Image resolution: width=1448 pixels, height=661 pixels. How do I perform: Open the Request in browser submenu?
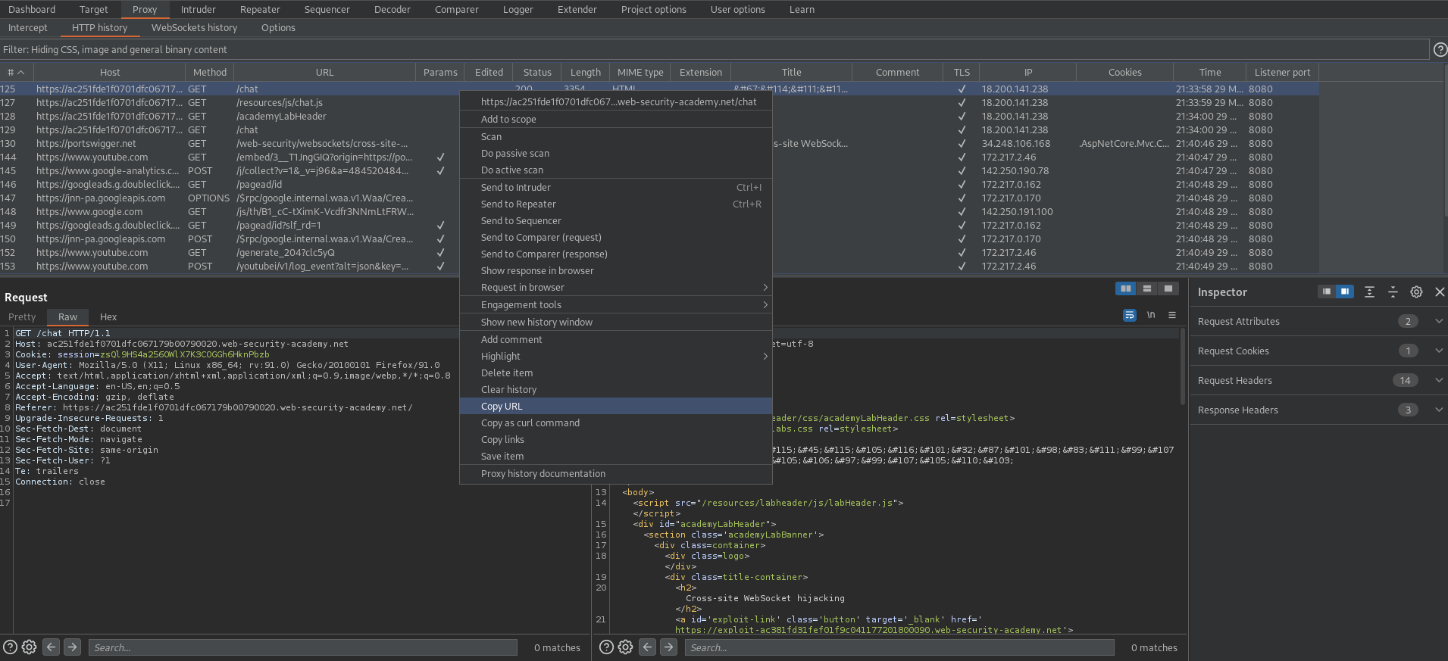(616, 288)
